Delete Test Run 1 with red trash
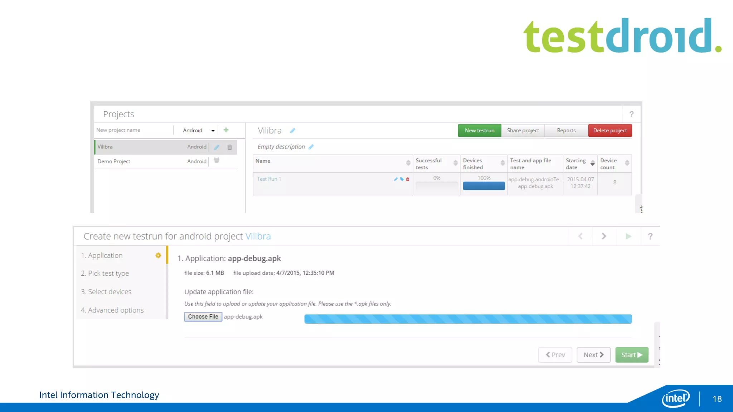Screen dimensions: 733x412 click(408, 179)
